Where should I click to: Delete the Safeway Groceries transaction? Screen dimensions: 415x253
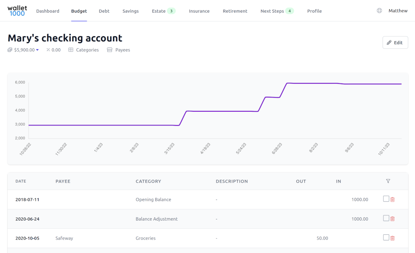[x=392, y=238]
